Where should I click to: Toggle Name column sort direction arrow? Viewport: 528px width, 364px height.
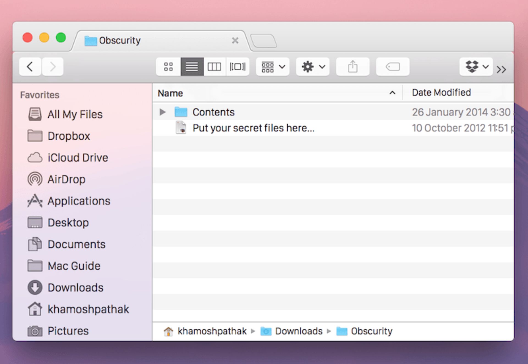pos(392,93)
